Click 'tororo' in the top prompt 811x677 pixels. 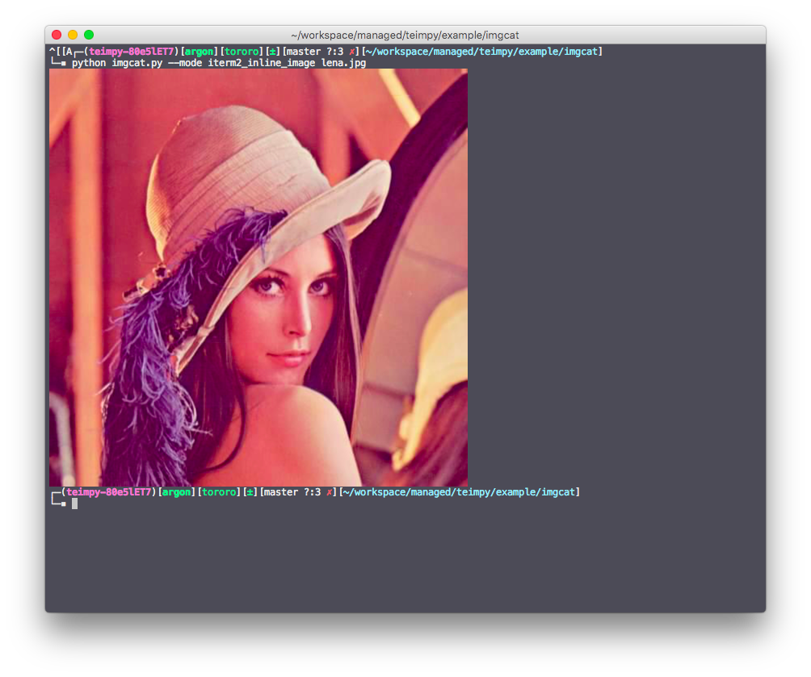click(x=242, y=52)
